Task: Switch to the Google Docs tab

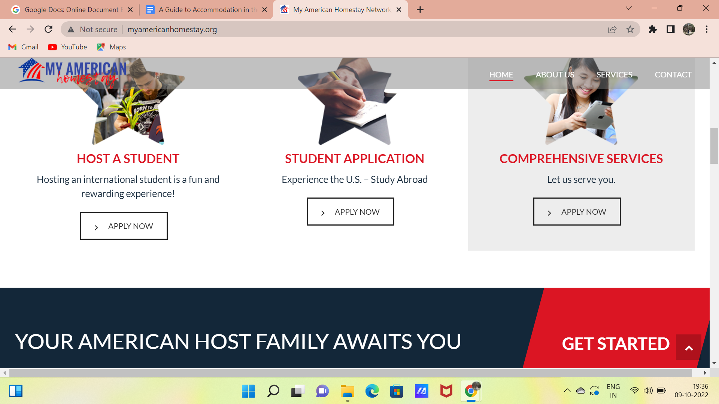Action: pyautogui.click(x=71, y=10)
